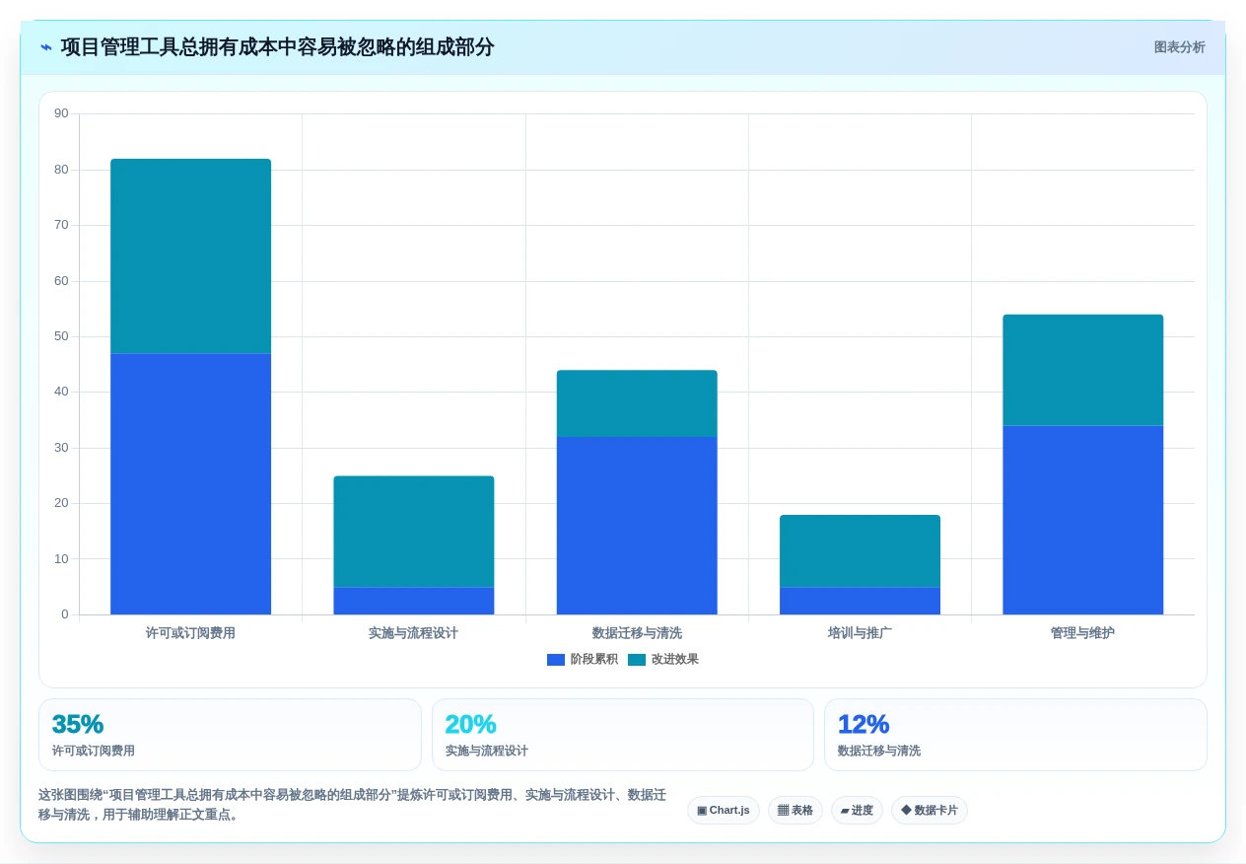Click the blue segment of 许可或订阅费用 bar
The image size is (1246, 864).
[190, 483]
